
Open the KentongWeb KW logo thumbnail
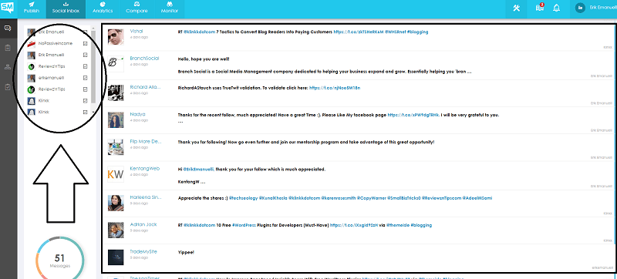click(116, 174)
